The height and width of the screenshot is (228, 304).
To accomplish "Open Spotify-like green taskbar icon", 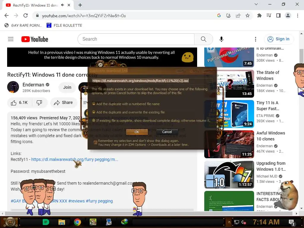I will point(46,222).
